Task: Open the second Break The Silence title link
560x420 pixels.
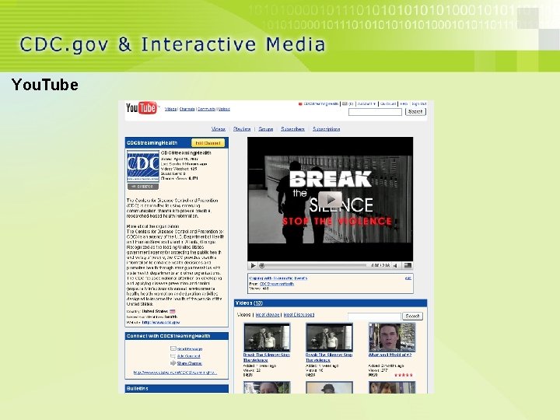Action: pyautogui.click(x=329, y=358)
